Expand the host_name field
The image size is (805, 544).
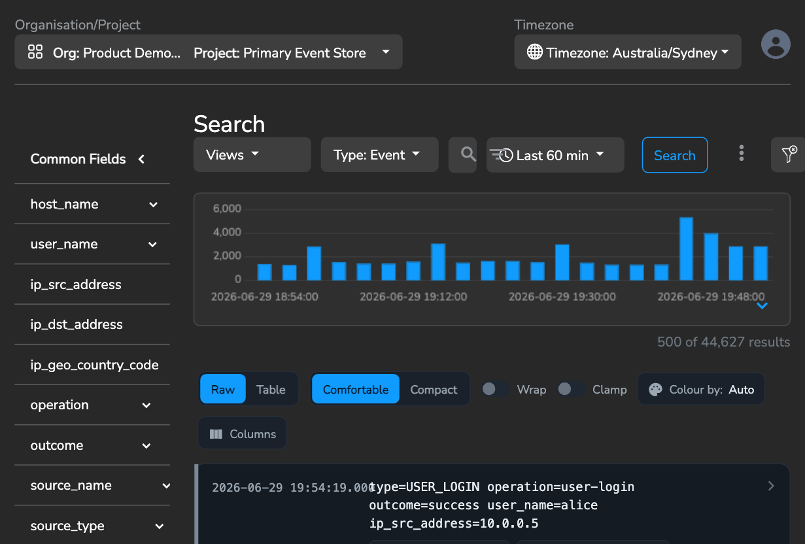point(153,205)
